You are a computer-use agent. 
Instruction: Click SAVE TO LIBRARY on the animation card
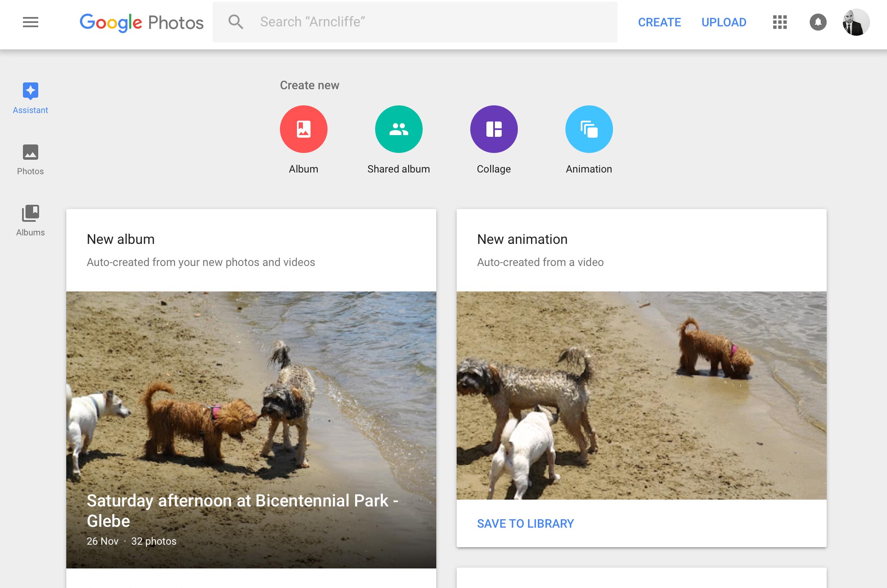(x=525, y=523)
